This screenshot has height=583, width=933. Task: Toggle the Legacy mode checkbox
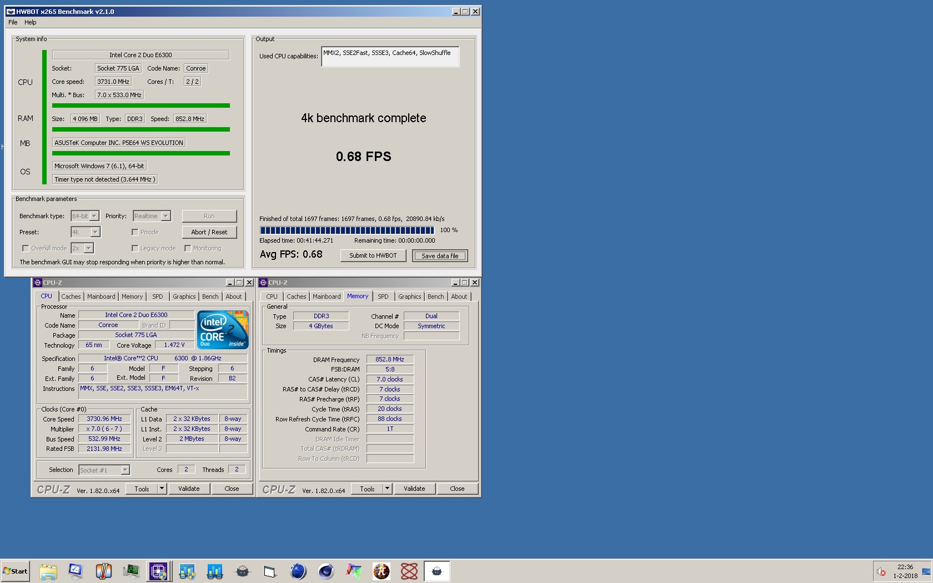[135, 248]
